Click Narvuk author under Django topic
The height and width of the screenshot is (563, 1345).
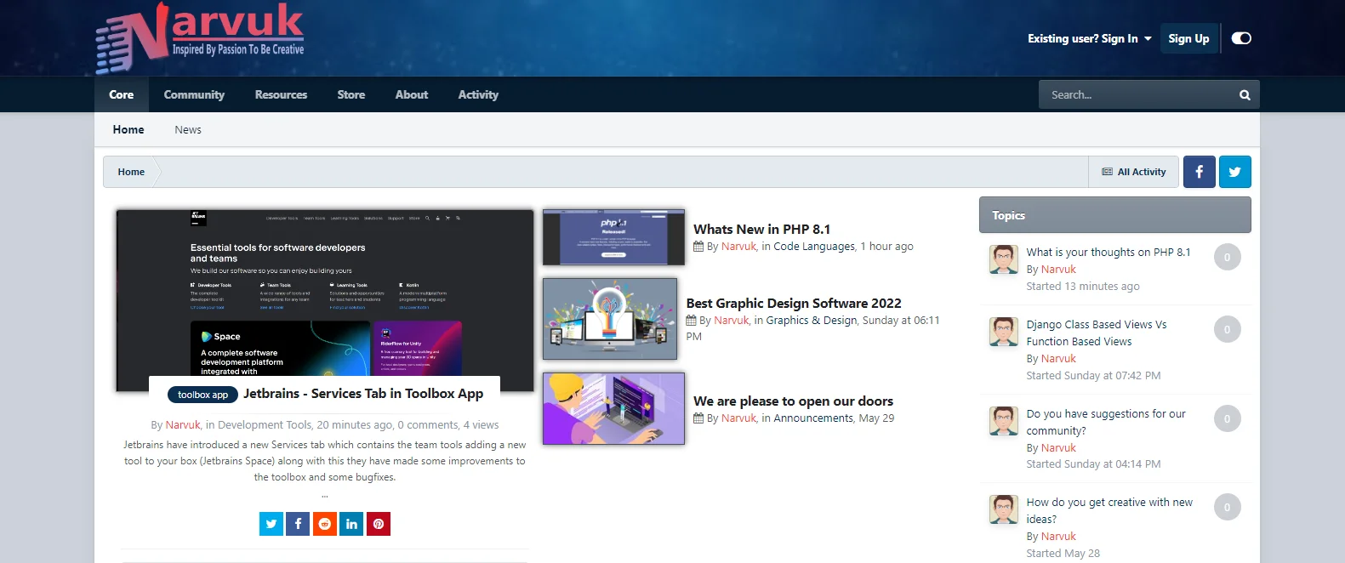pyautogui.click(x=1058, y=359)
